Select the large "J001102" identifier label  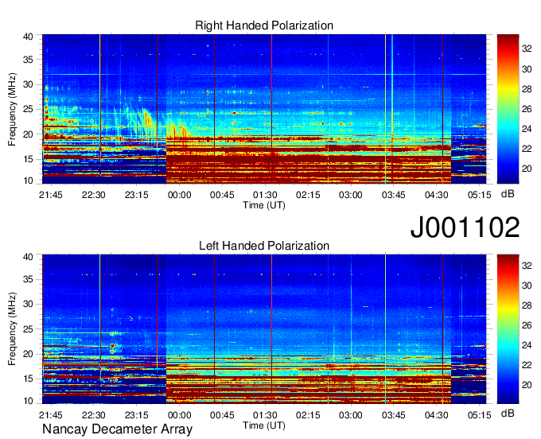click(465, 227)
